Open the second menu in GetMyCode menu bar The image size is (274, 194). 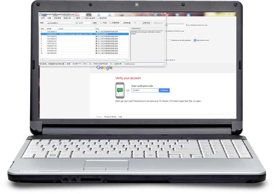[x=49, y=18]
